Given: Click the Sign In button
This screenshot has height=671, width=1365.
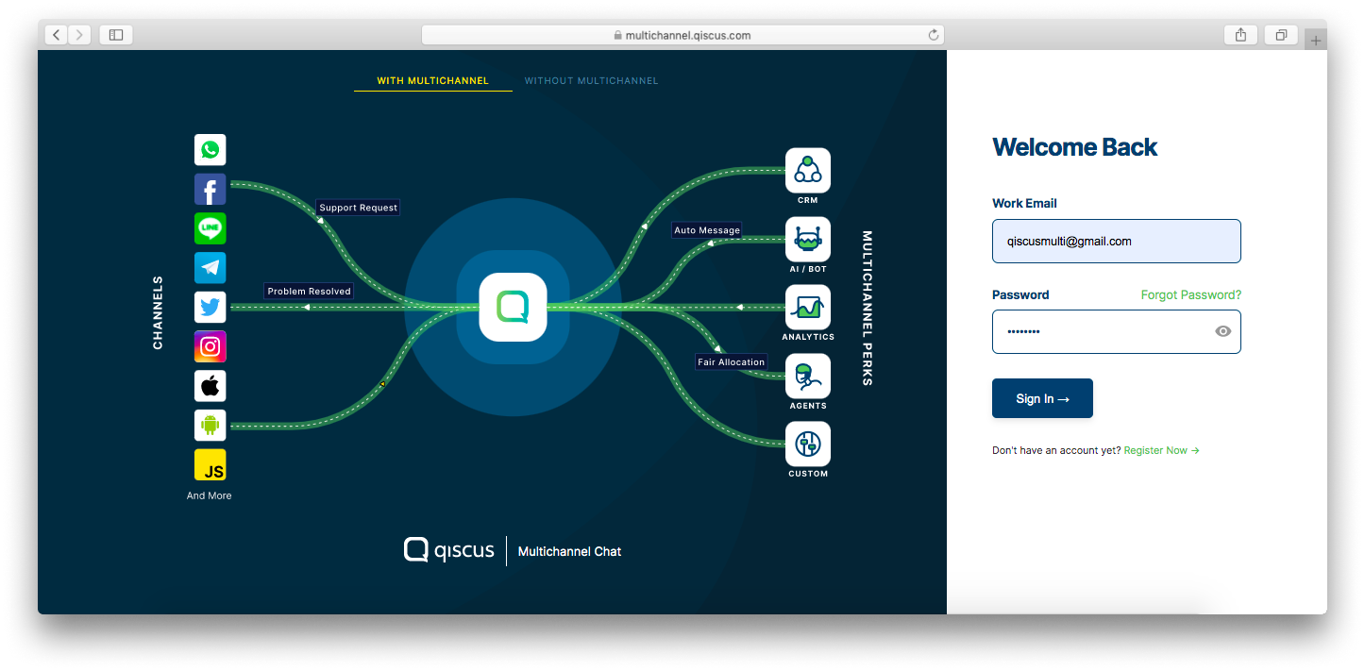Looking at the screenshot, I should coord(1042,397).
